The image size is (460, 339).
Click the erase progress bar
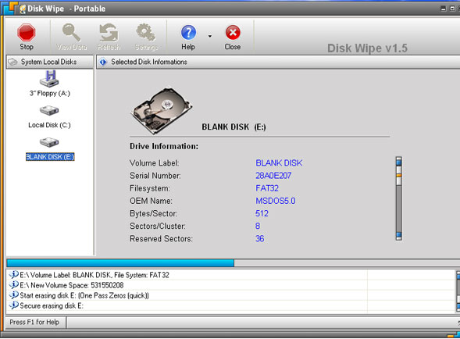[233, 262]
